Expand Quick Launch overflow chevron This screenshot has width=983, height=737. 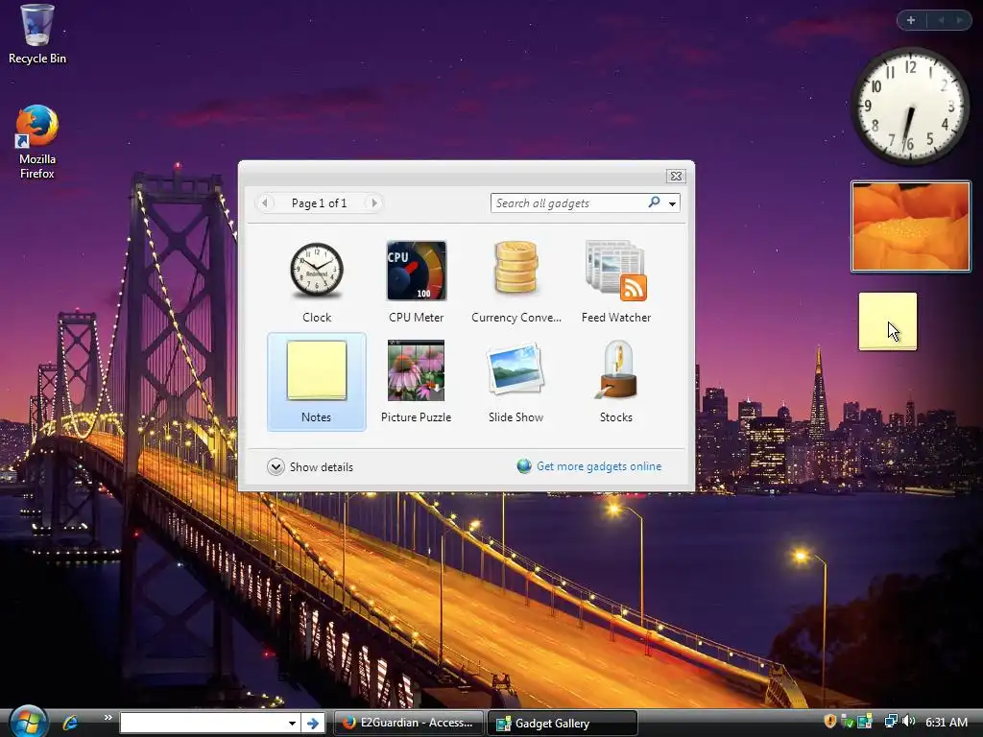[108, 718]
